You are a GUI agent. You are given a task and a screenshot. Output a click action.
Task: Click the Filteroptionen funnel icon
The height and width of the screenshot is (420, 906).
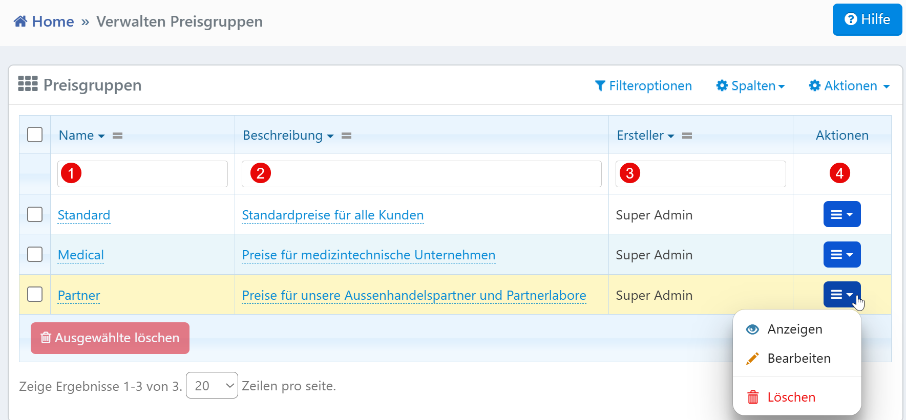point(600,86)
